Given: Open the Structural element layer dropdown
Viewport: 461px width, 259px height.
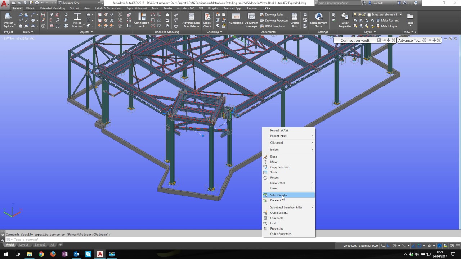Looking at the screenshot, I should [400, 15].
